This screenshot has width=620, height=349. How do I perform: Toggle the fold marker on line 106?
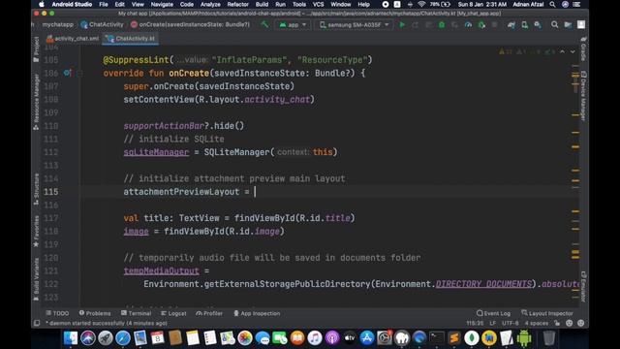[x=79, y=74]
